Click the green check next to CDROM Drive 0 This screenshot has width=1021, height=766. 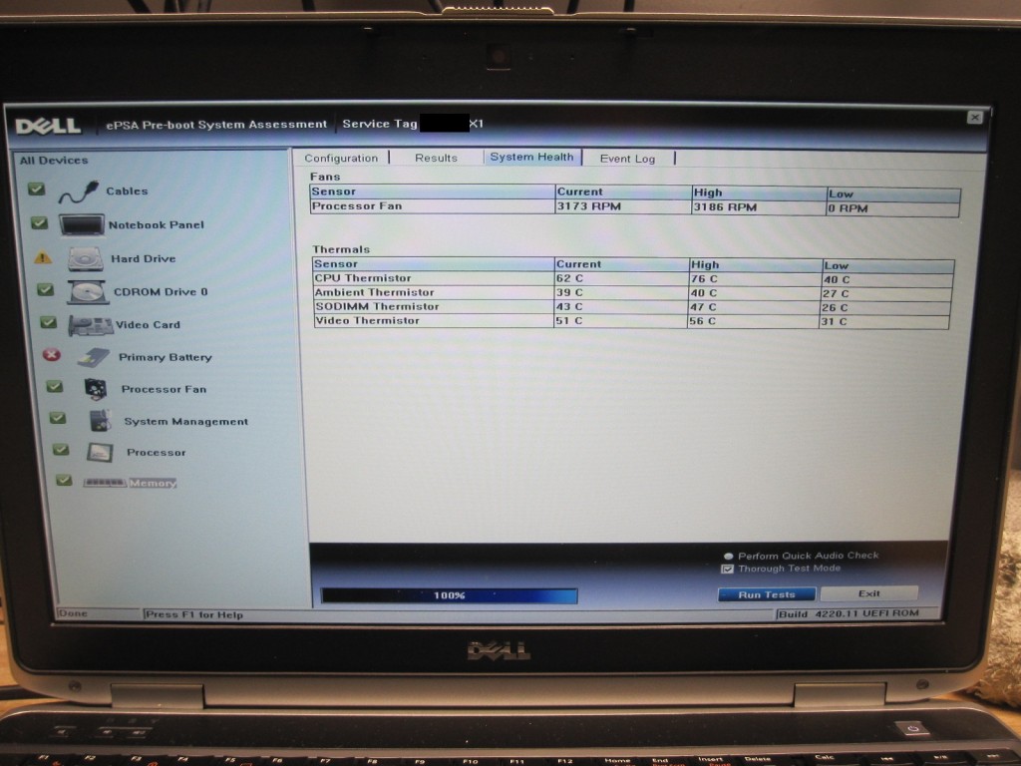pyautogui.click(x=45, y=289)
